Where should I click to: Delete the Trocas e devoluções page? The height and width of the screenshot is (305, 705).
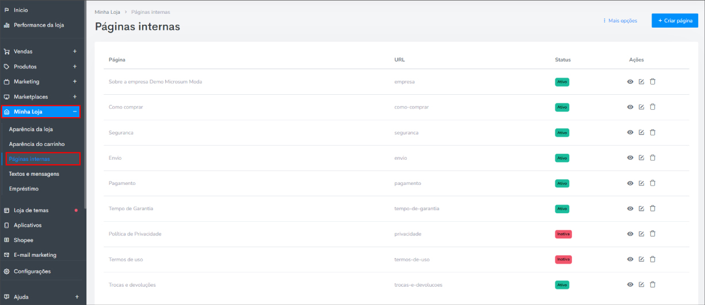(653, 284)
